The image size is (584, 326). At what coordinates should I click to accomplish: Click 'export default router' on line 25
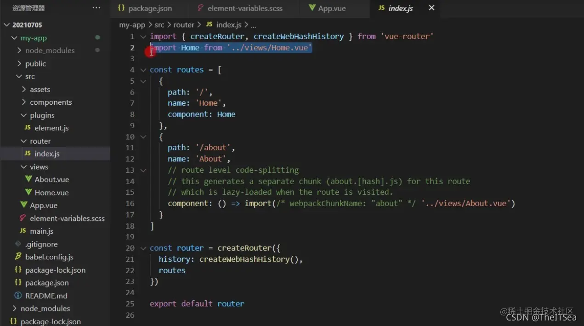197,304
